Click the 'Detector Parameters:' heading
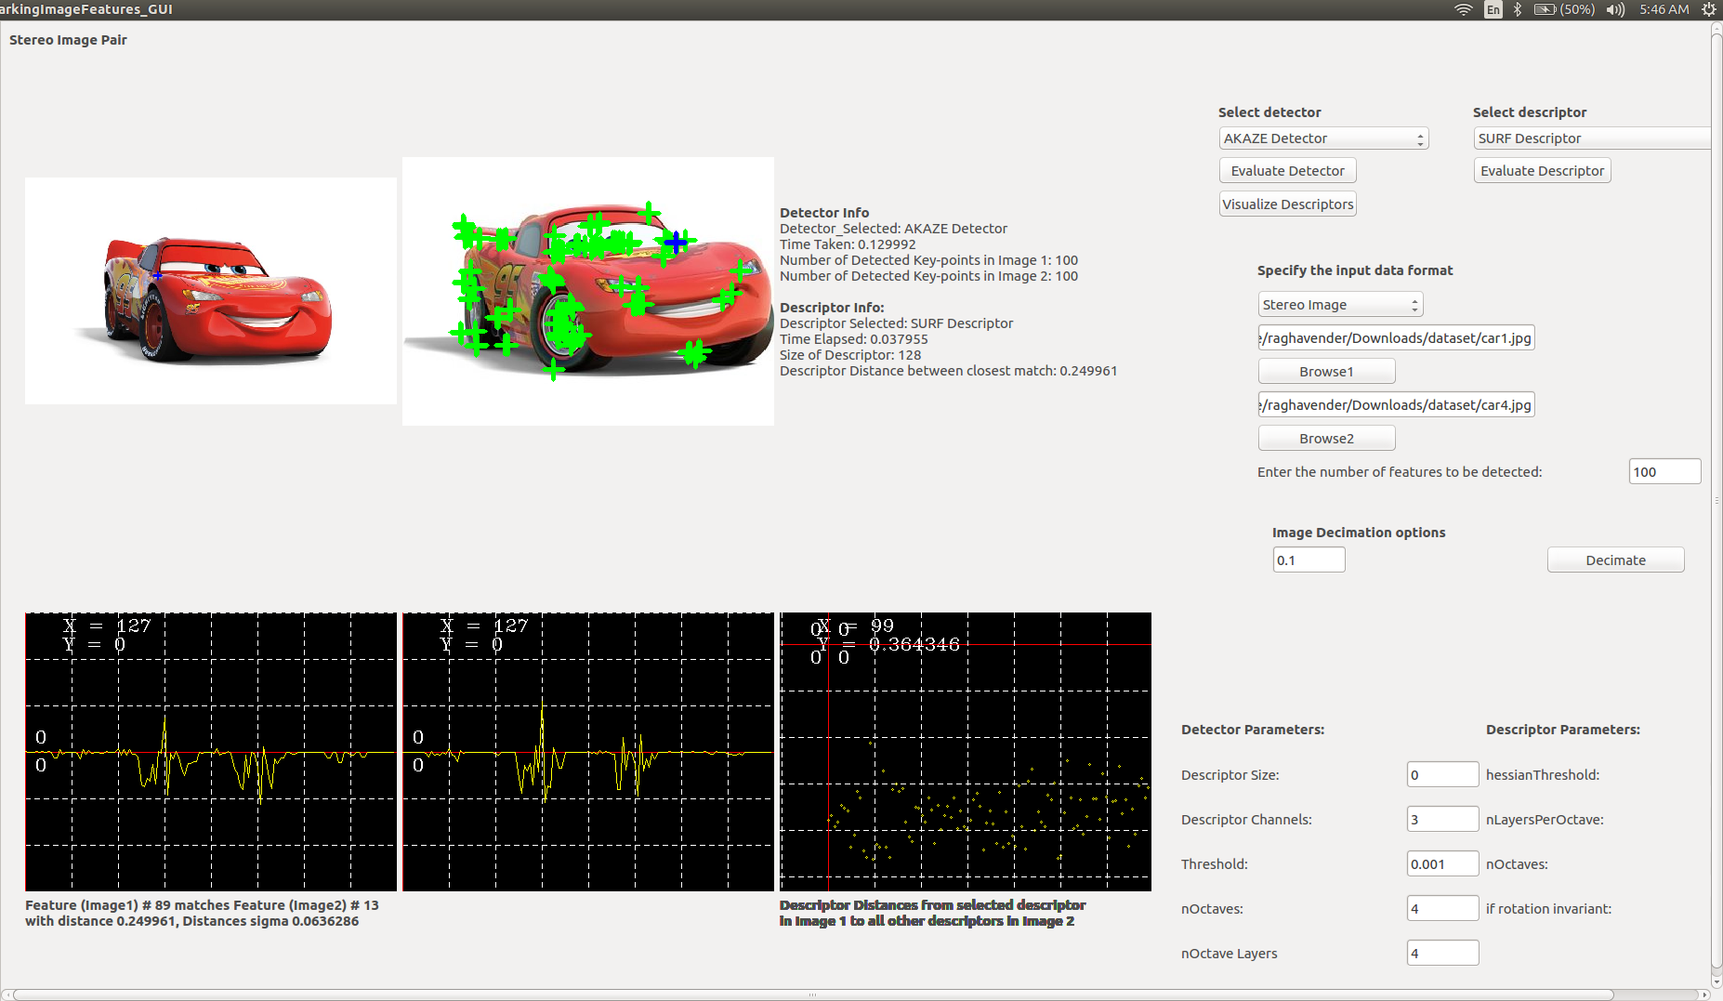This screenshot has width=1723, height=1001. coord(1253,730)
